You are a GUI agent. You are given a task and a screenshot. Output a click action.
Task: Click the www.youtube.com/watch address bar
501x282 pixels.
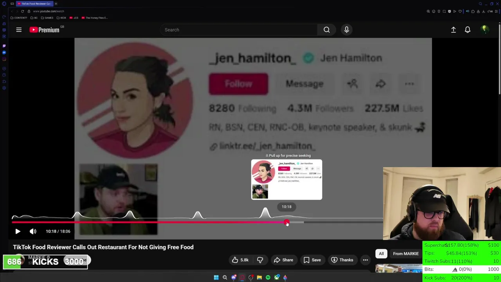tap(49, 11)
